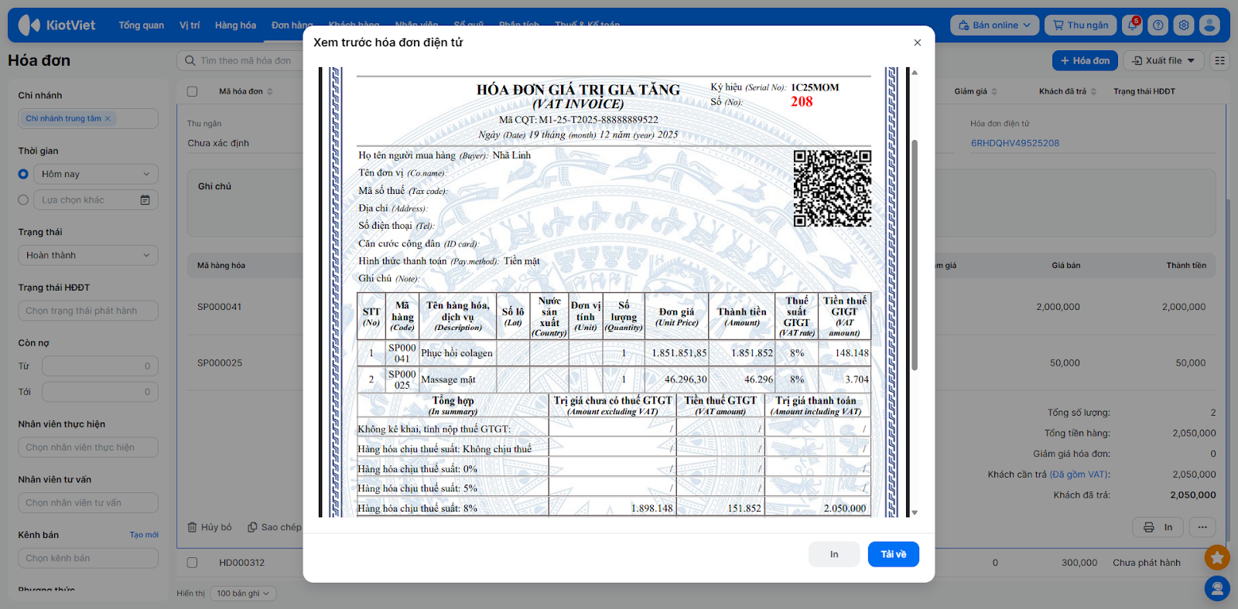Click the Hủy bỏ button
Image resolution: width=1238 pixels, height=609 pixels.
pos(210,527)
